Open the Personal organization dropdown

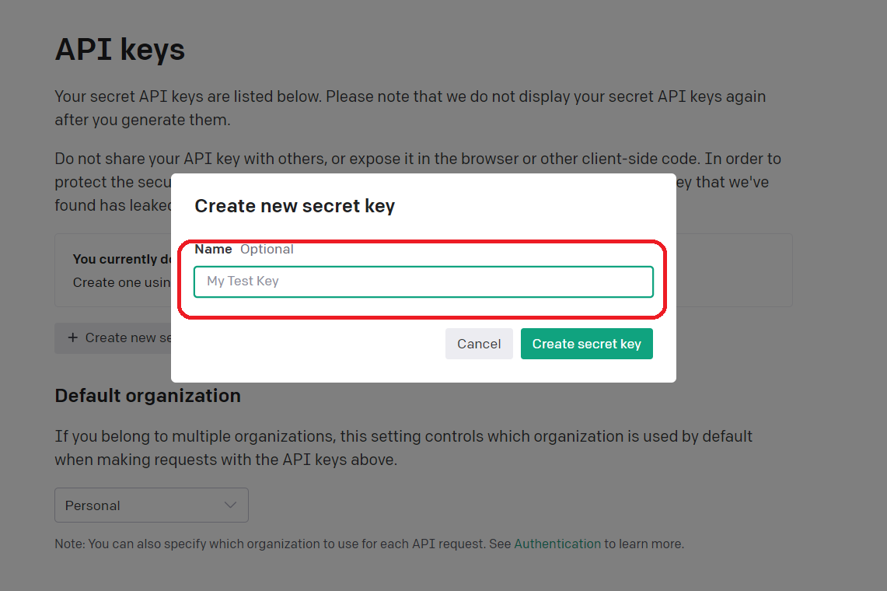click(x=152, y=505)
